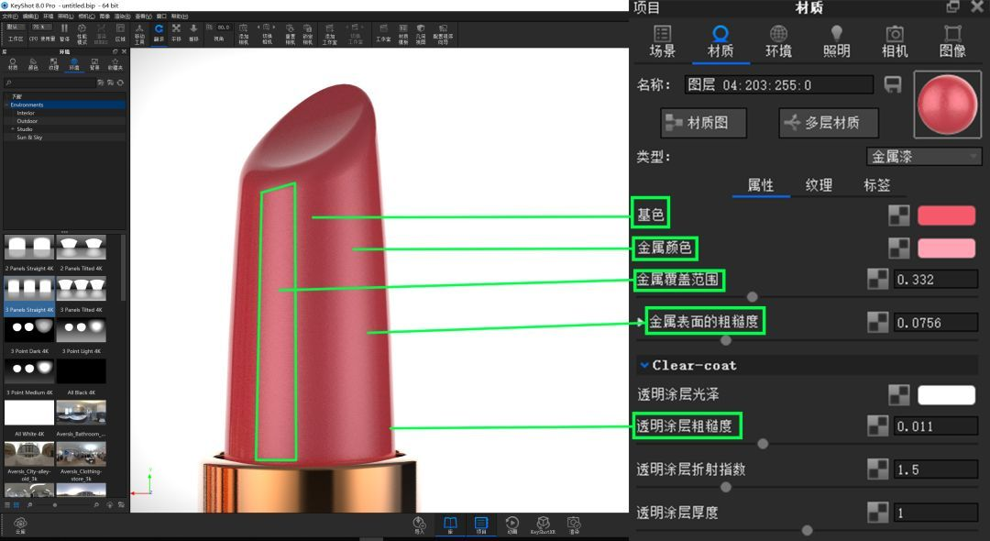Collapse the Clear-coat section
This screenshot has height=541, width=990.
point(644,365)
